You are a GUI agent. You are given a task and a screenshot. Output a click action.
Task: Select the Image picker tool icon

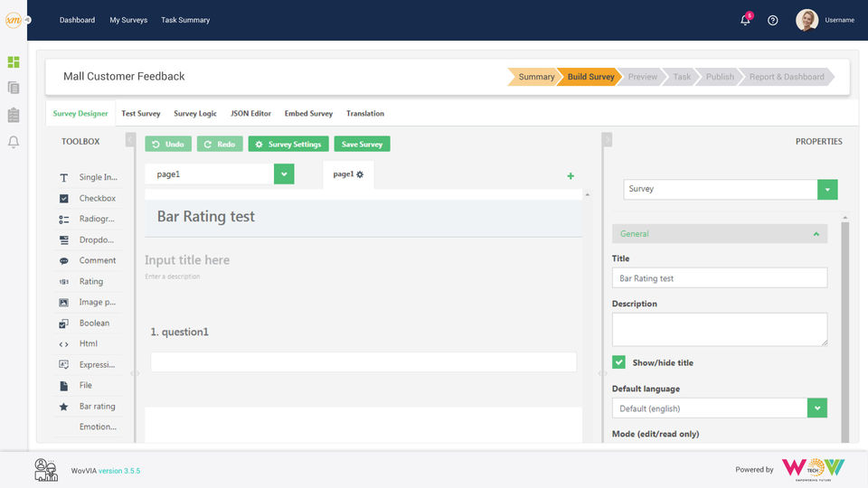click(63, 302)
